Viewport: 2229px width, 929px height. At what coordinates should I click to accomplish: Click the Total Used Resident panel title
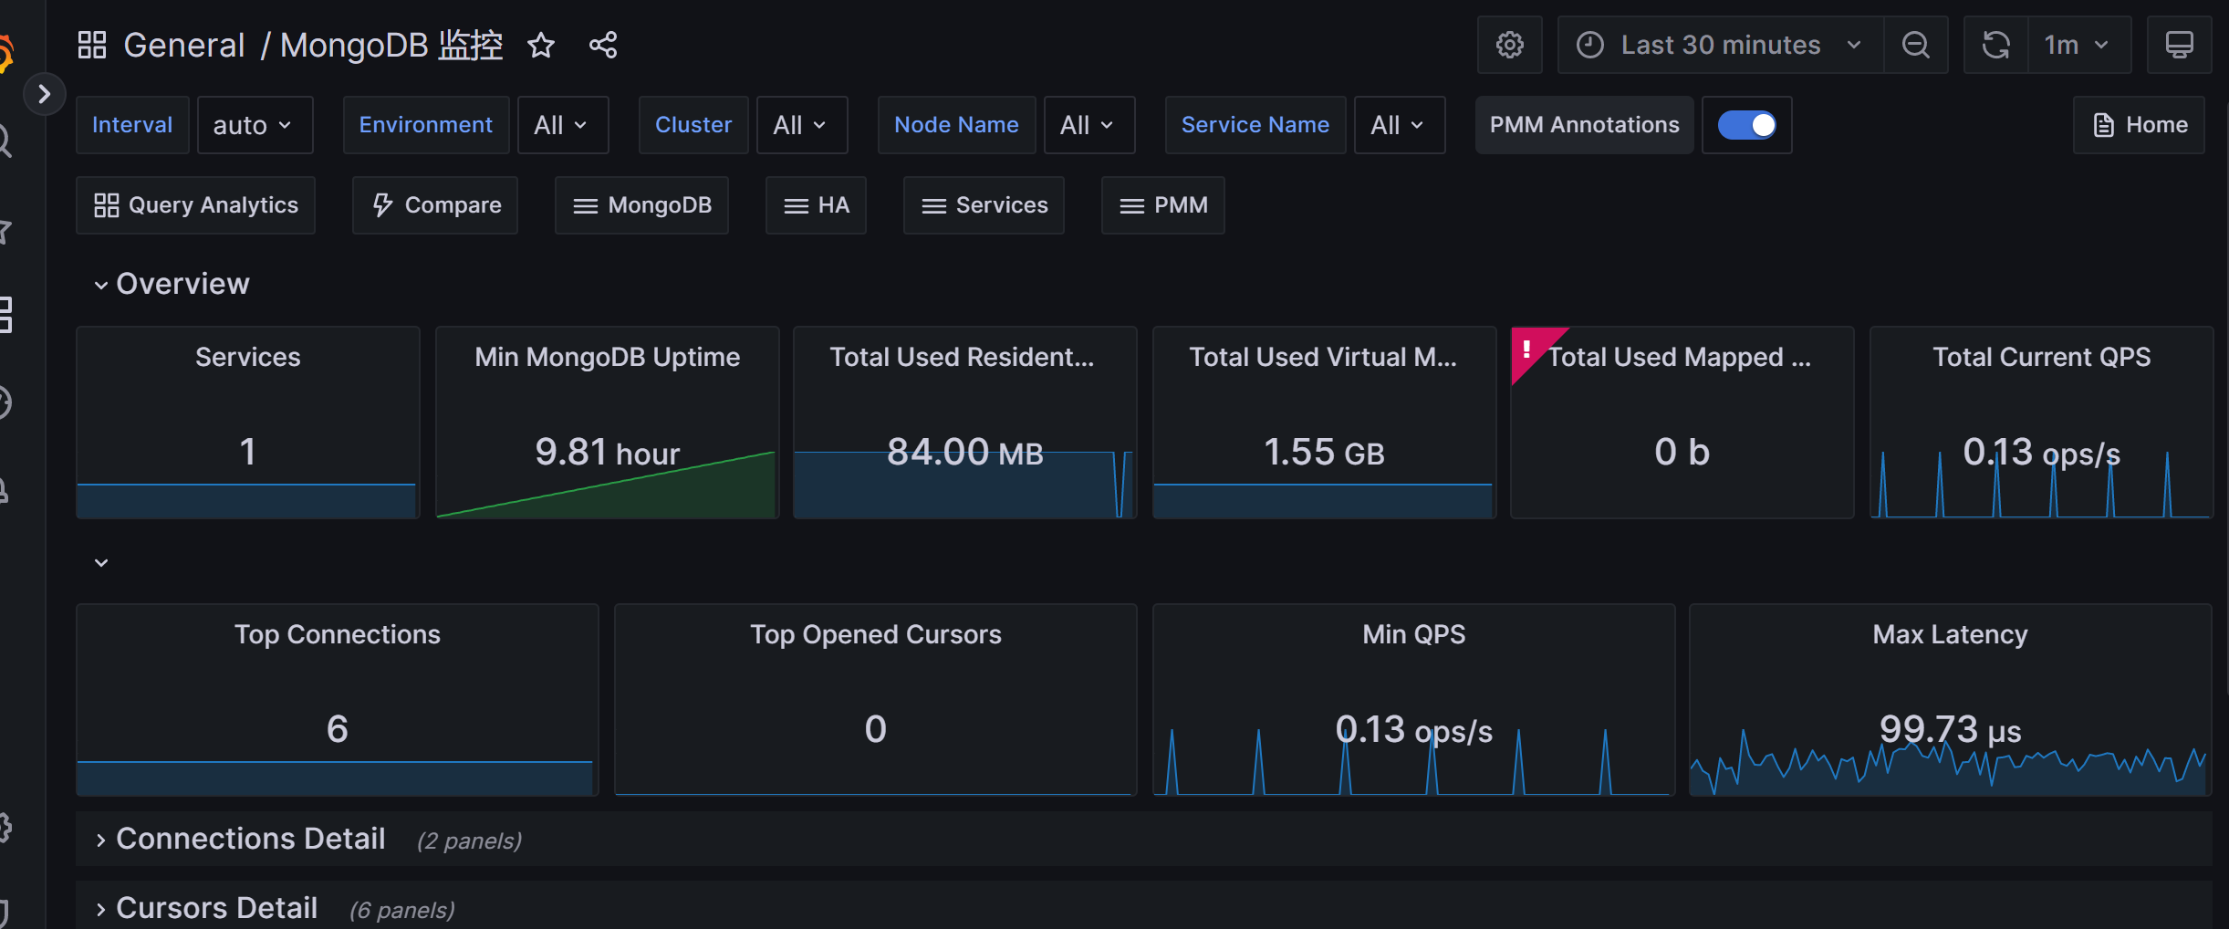[962, 357]
